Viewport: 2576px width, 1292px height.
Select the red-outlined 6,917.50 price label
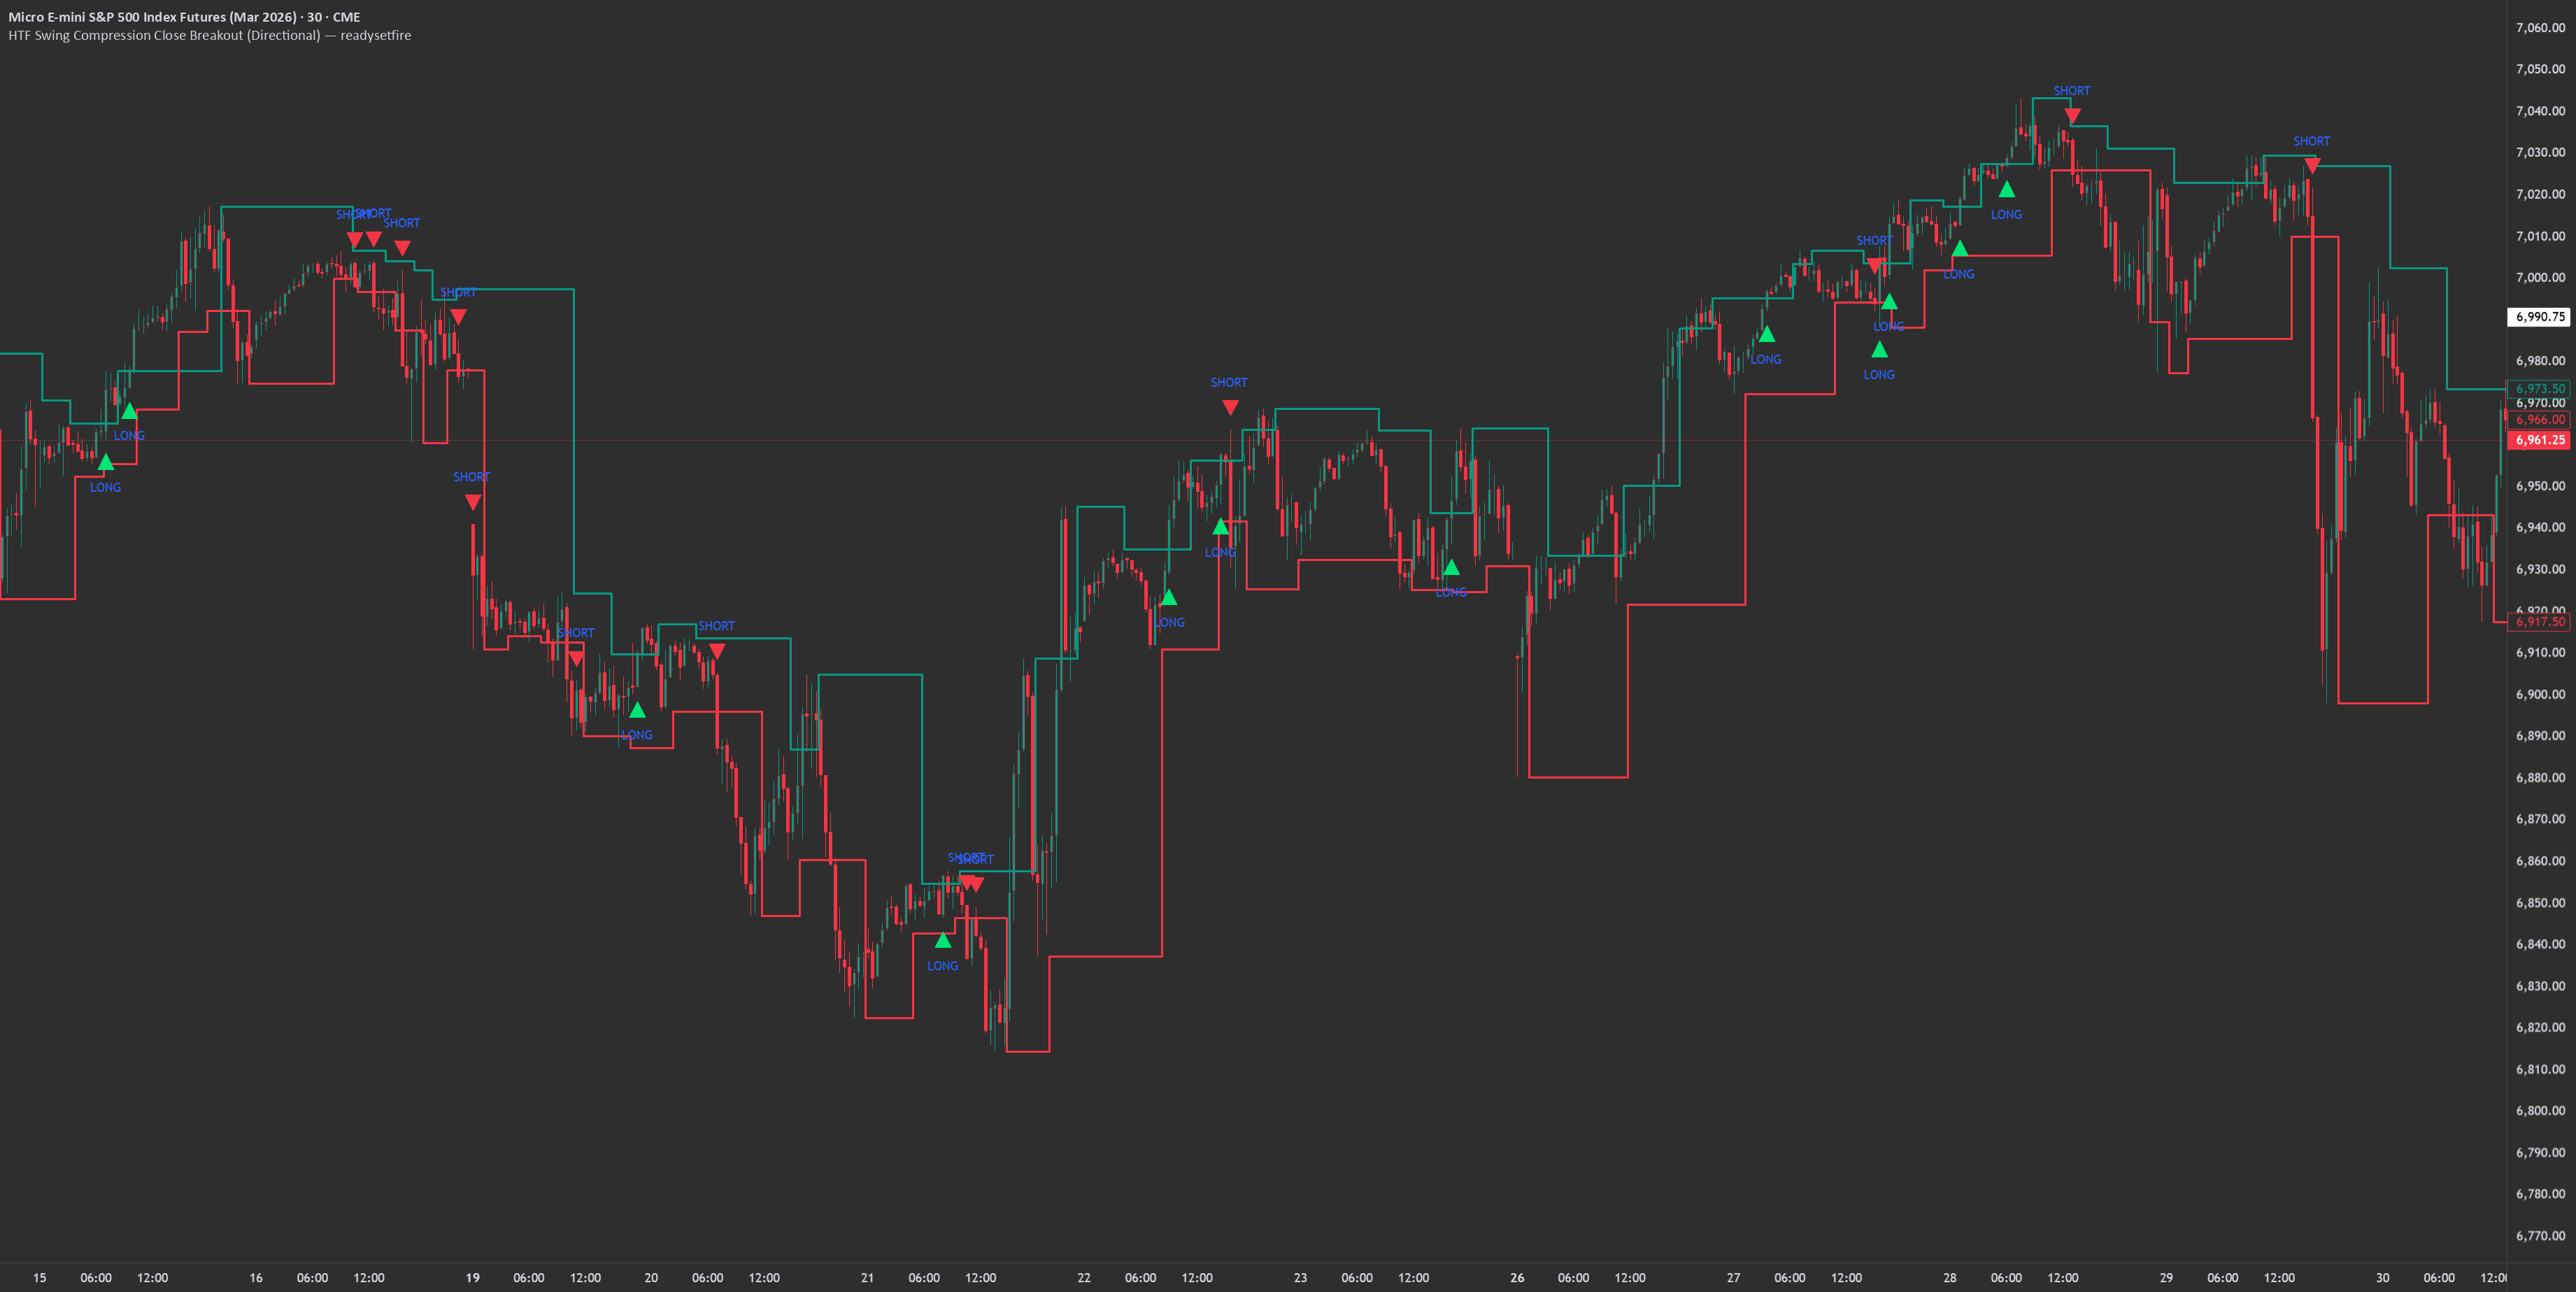(x=2539, y=622)
